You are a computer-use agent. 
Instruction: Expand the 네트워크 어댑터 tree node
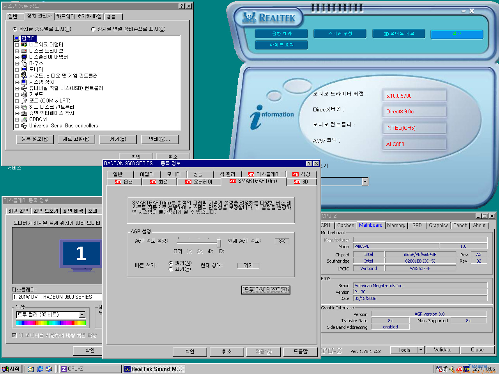pos(17,45)
